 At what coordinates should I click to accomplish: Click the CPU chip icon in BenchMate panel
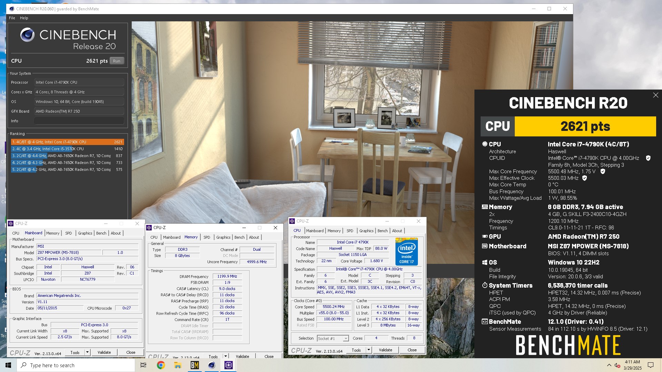click(x=485, y=144)
